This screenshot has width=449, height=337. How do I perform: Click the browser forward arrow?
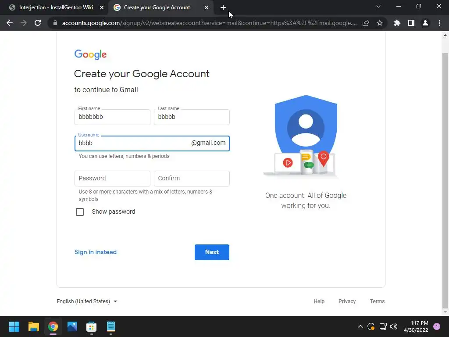point(24,23)
